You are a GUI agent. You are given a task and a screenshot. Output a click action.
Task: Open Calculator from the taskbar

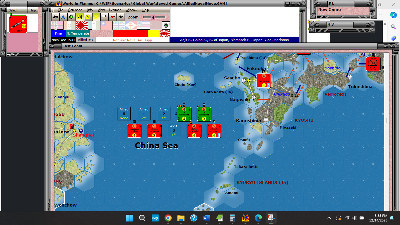232,218
